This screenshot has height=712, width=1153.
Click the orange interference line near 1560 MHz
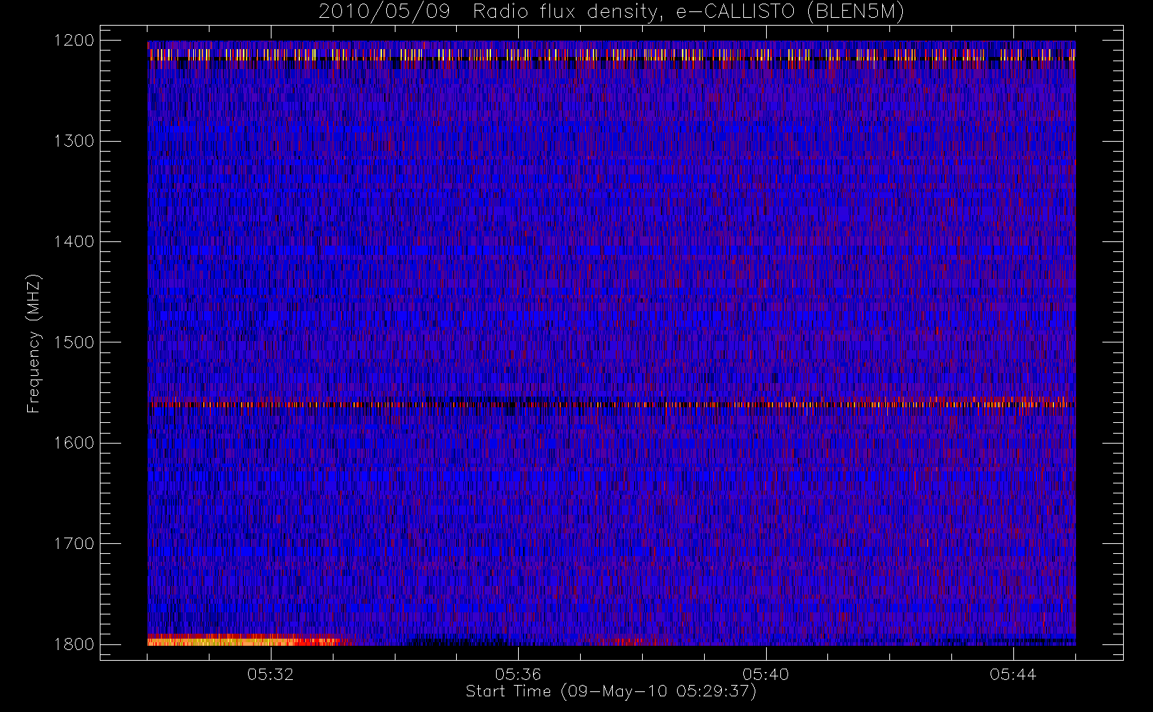point(611,404)
